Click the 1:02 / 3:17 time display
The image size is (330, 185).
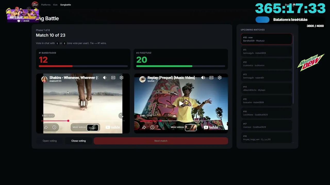click(48, 116)
